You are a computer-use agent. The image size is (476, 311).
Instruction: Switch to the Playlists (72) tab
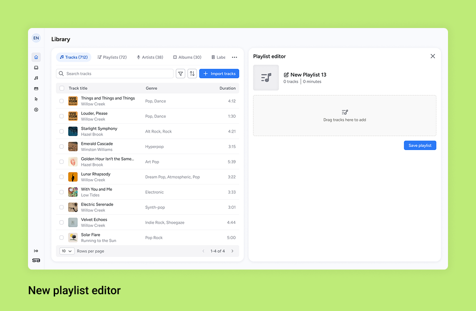tap(112, 57)
